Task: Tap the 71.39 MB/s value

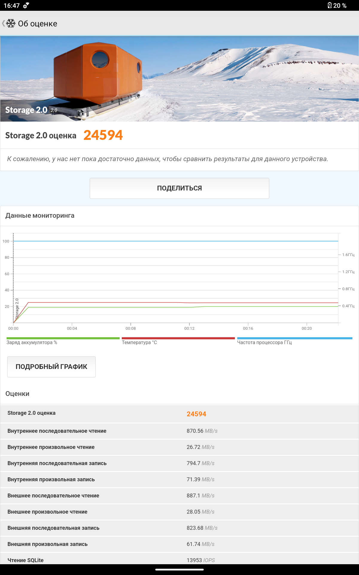Action: point(200,479)
